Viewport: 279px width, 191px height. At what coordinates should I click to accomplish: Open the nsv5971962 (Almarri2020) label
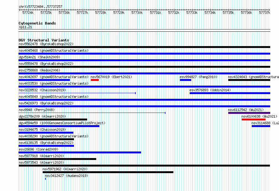click(x=65, y=169)
